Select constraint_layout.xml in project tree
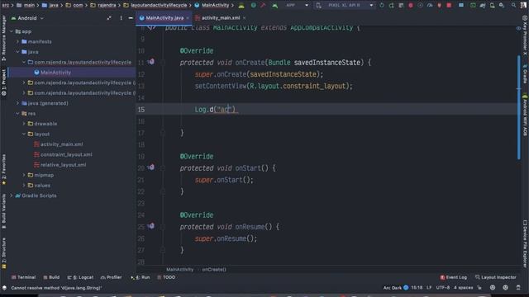The image size is (529, 297). (x=63, y=154)
